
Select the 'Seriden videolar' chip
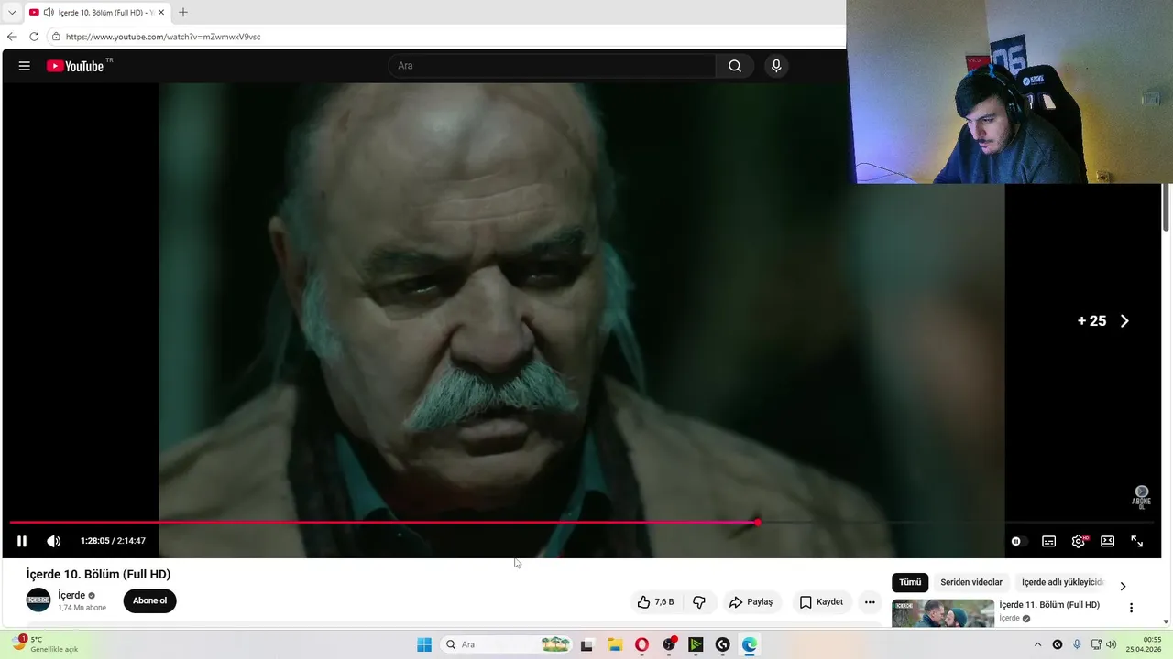(971, 582)
